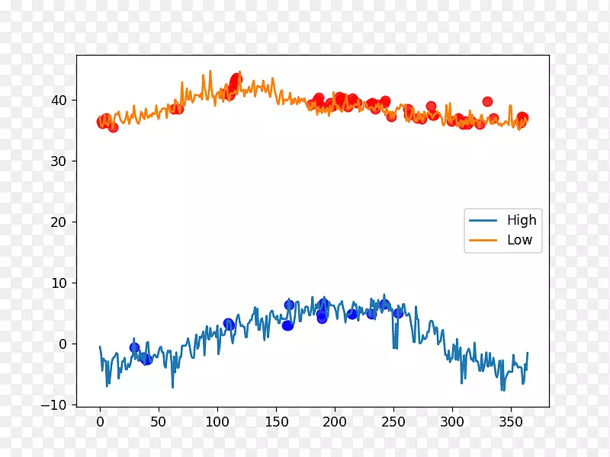The image size is (610, 457).
Task: Click the Low label text in the legend
Action: (521, 239)
